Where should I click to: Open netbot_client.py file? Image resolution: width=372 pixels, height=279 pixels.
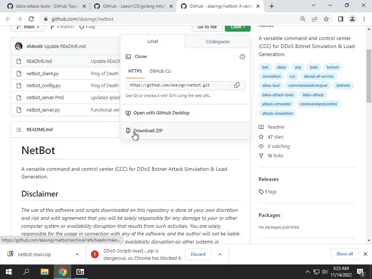[x=43, y=73]
